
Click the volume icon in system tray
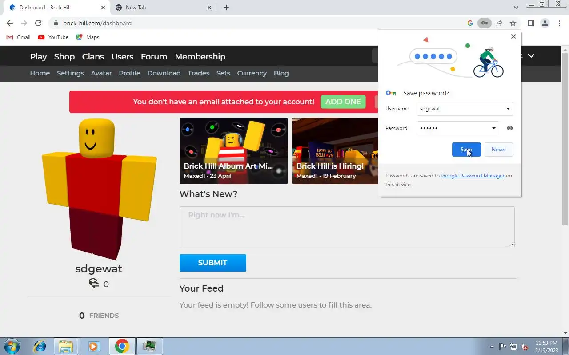click(525, 347)
